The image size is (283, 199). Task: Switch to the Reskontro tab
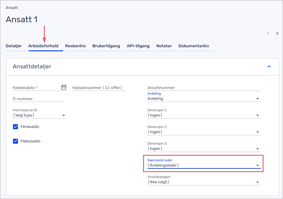[x=75, y=46]
